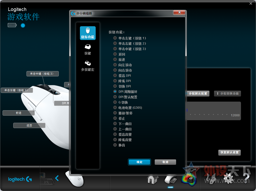The width and height of the screenshot is (256, 191).
Task: Select the 静音 mute radio option
Action: coord(119,145)
